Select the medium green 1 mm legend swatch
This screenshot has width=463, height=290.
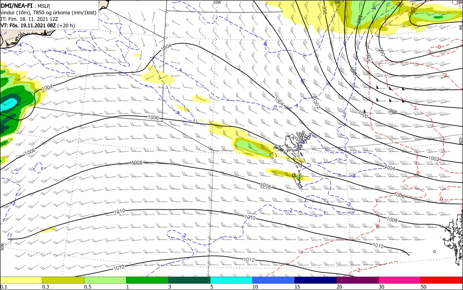click(x=147, y=280)
